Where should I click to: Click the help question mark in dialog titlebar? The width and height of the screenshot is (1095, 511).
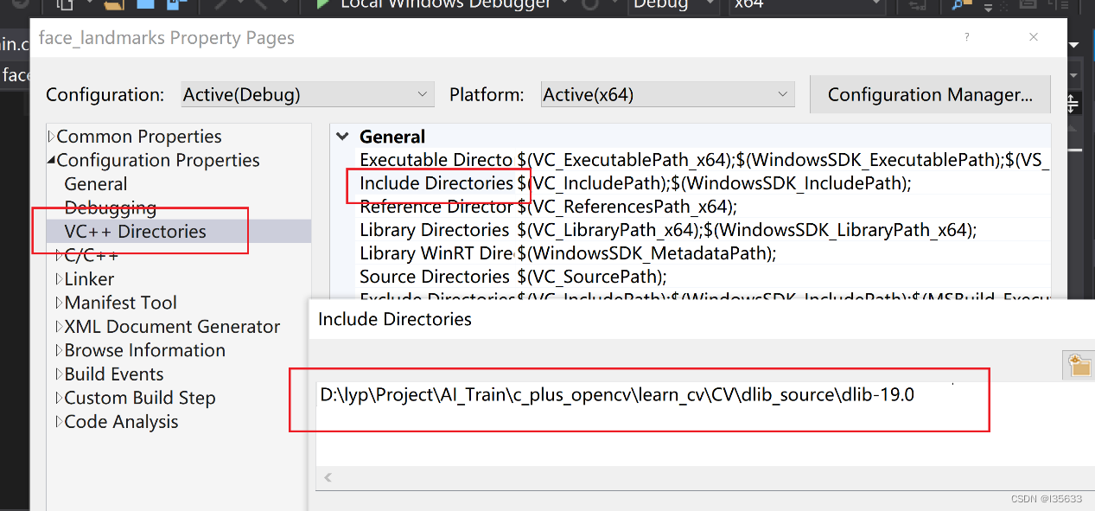[x=966, y=38]
